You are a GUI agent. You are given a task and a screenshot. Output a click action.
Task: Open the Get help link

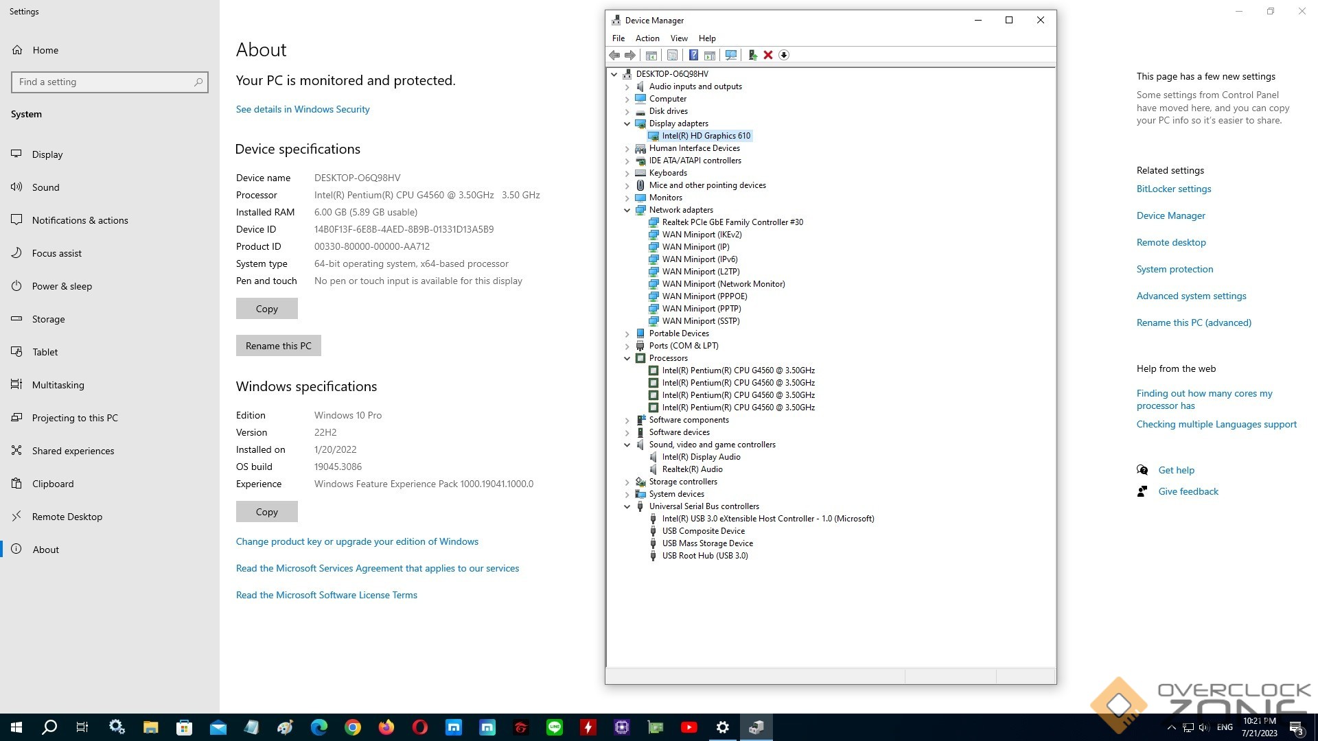point(1177,470)
